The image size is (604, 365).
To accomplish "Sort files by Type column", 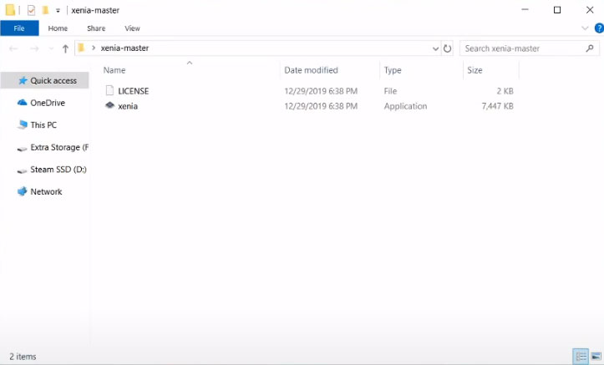I will (393, 70).
